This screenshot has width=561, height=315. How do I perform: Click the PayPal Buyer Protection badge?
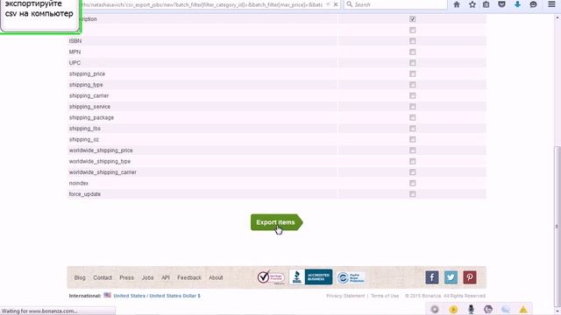point(351,277)
